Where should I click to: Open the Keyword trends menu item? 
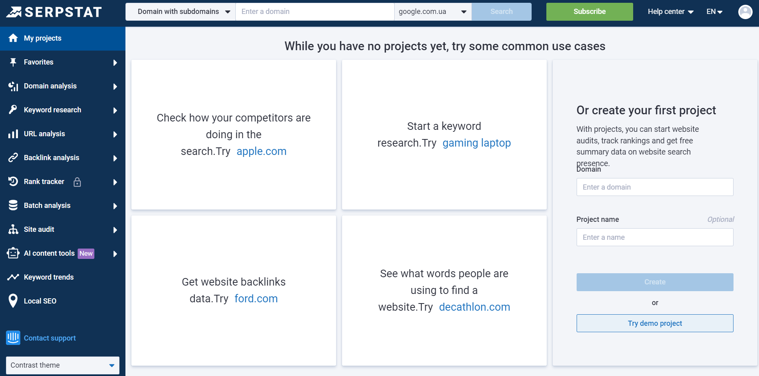[63, 277]
